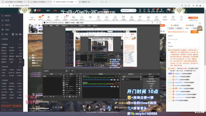Toggle lock of 视频采集设备 2 source
Screen dimensions: 206x116
point(79,90)
